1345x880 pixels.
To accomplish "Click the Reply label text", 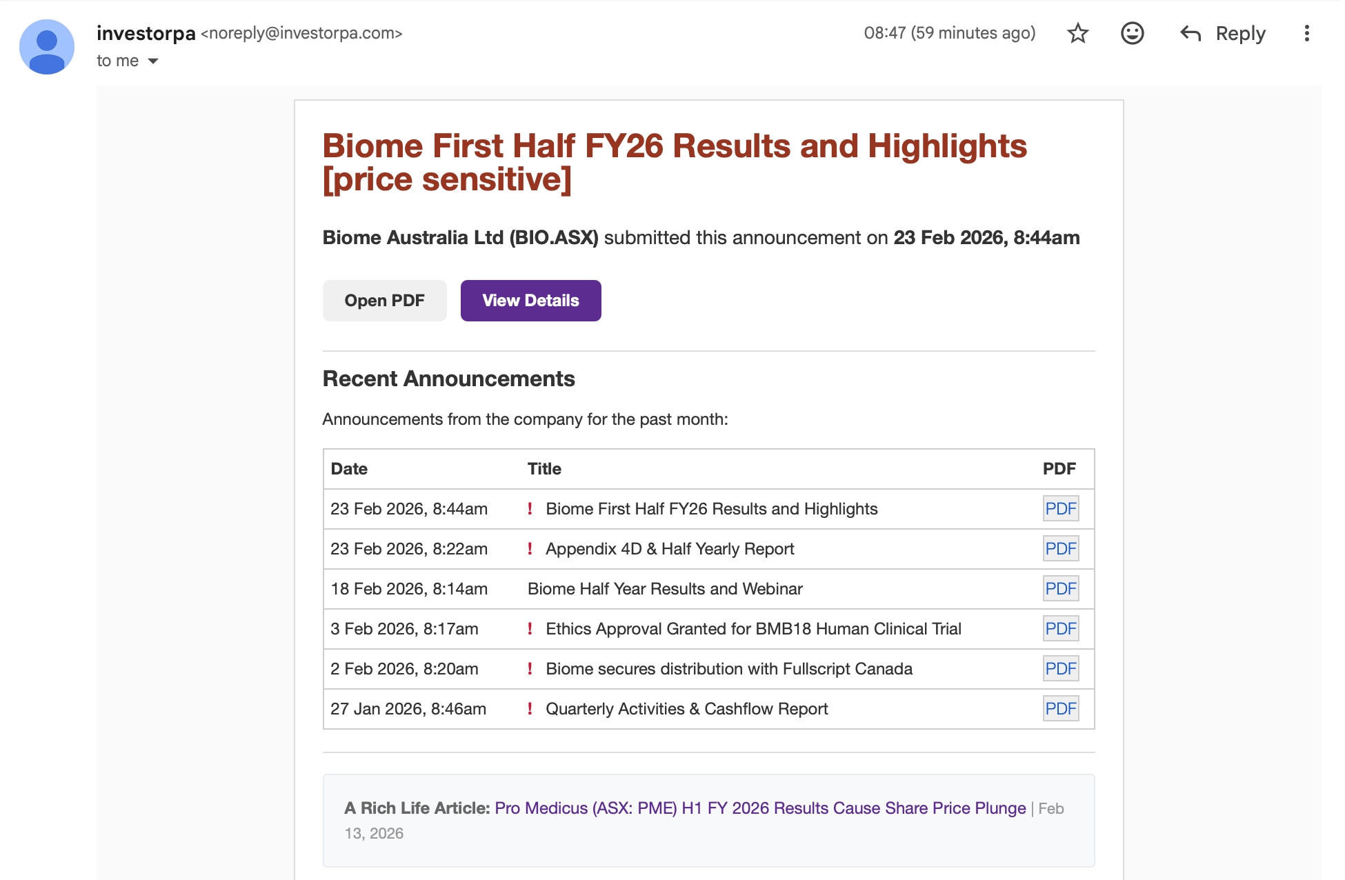I will [x=1240, y=33].
